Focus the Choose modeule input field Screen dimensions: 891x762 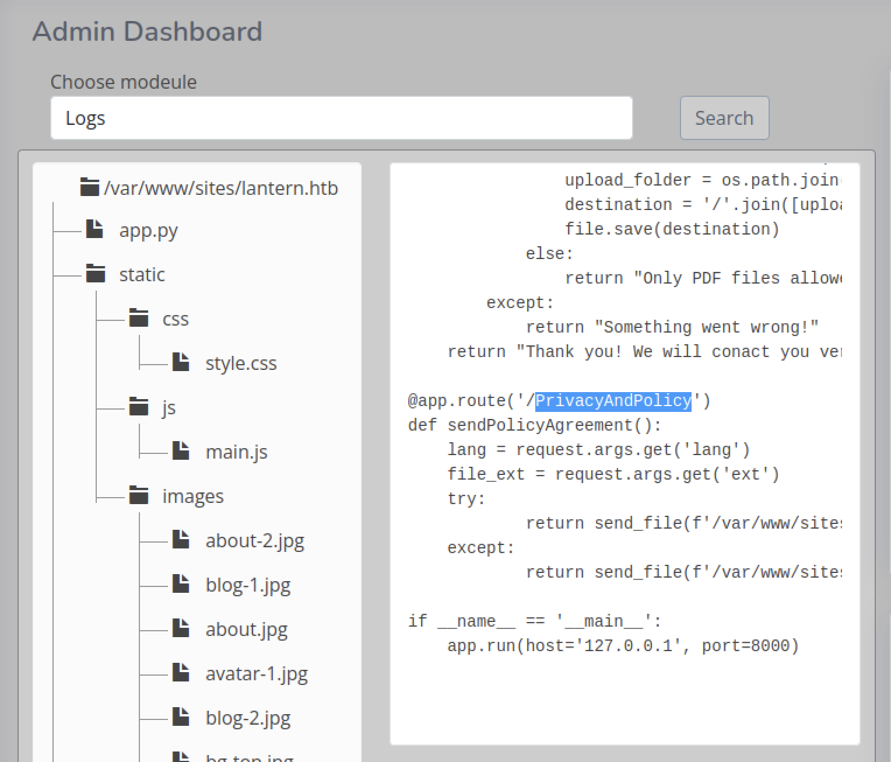pyautogui.click(x=341, y=118)
